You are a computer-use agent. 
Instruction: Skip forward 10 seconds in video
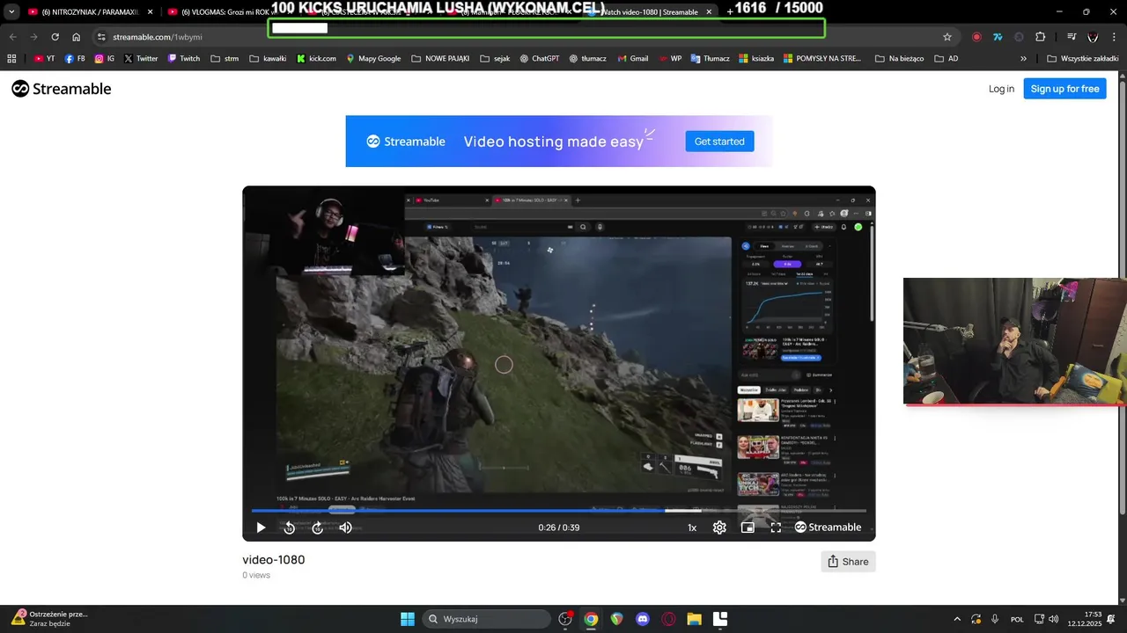(x=318, y=527)
